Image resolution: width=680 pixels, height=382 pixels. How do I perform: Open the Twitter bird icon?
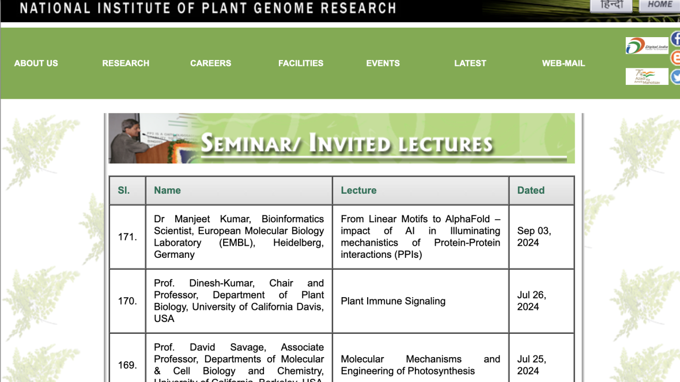pyautogui.click(x=675, y=77)
